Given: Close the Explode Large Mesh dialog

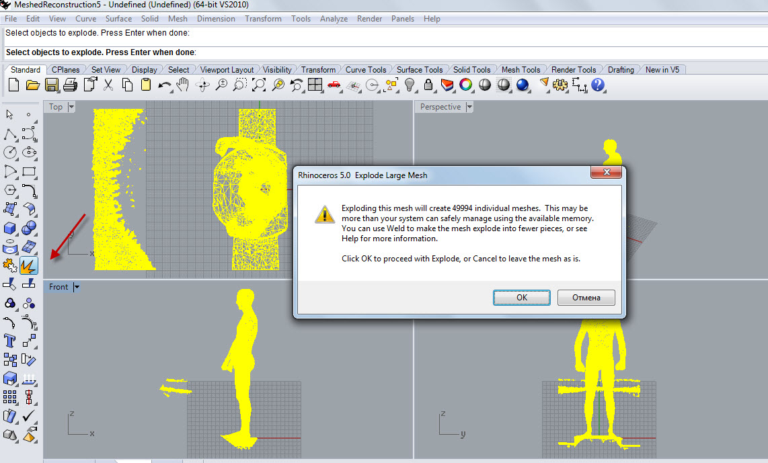Looking at the screenshot, I should coord(607,172).
